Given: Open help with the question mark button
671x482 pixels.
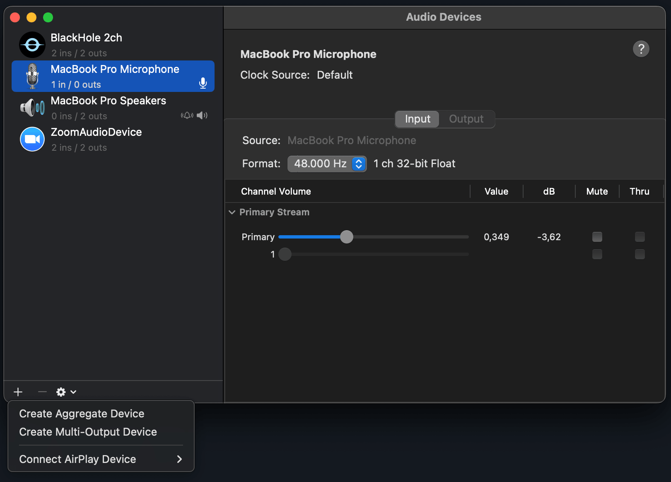Looking at the screenshot, I should point(641,49).
